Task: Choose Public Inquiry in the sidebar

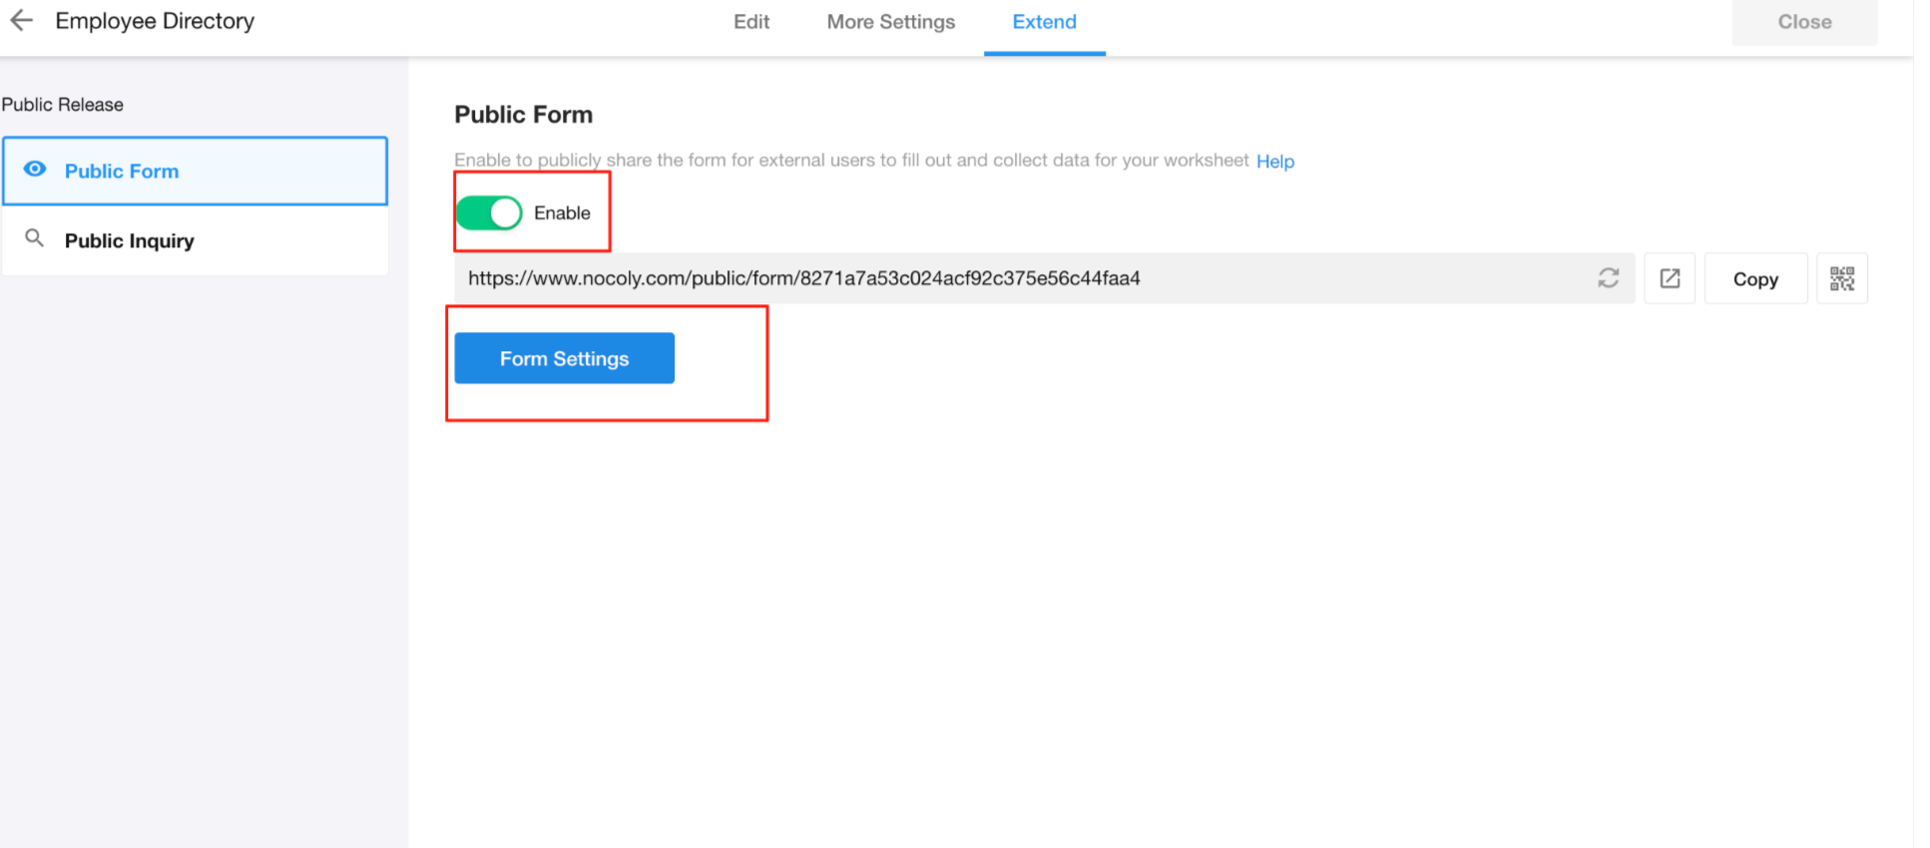Action: [130, 241]
